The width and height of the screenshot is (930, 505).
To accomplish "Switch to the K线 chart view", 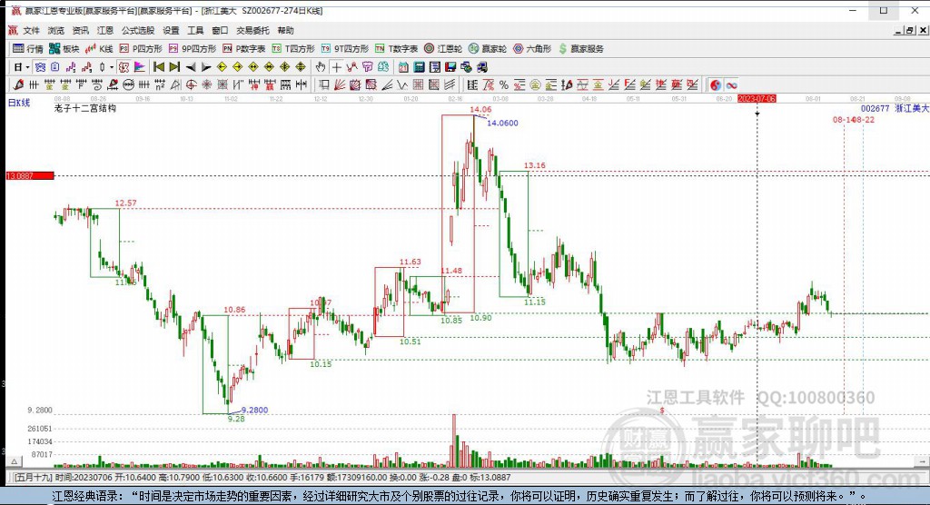I will (98, 49).
